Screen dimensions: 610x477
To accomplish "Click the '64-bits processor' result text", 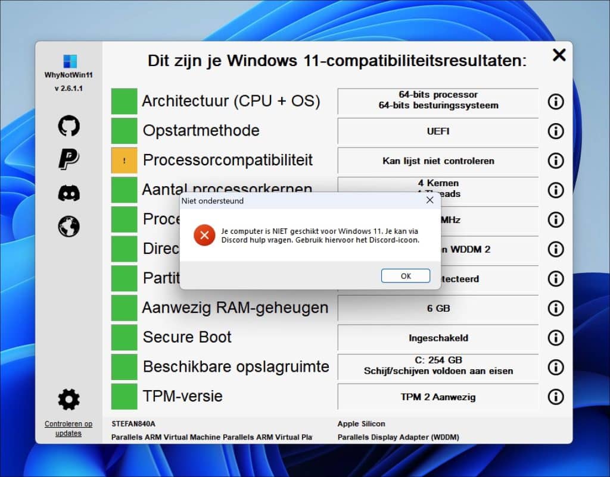I will point(438,95).
